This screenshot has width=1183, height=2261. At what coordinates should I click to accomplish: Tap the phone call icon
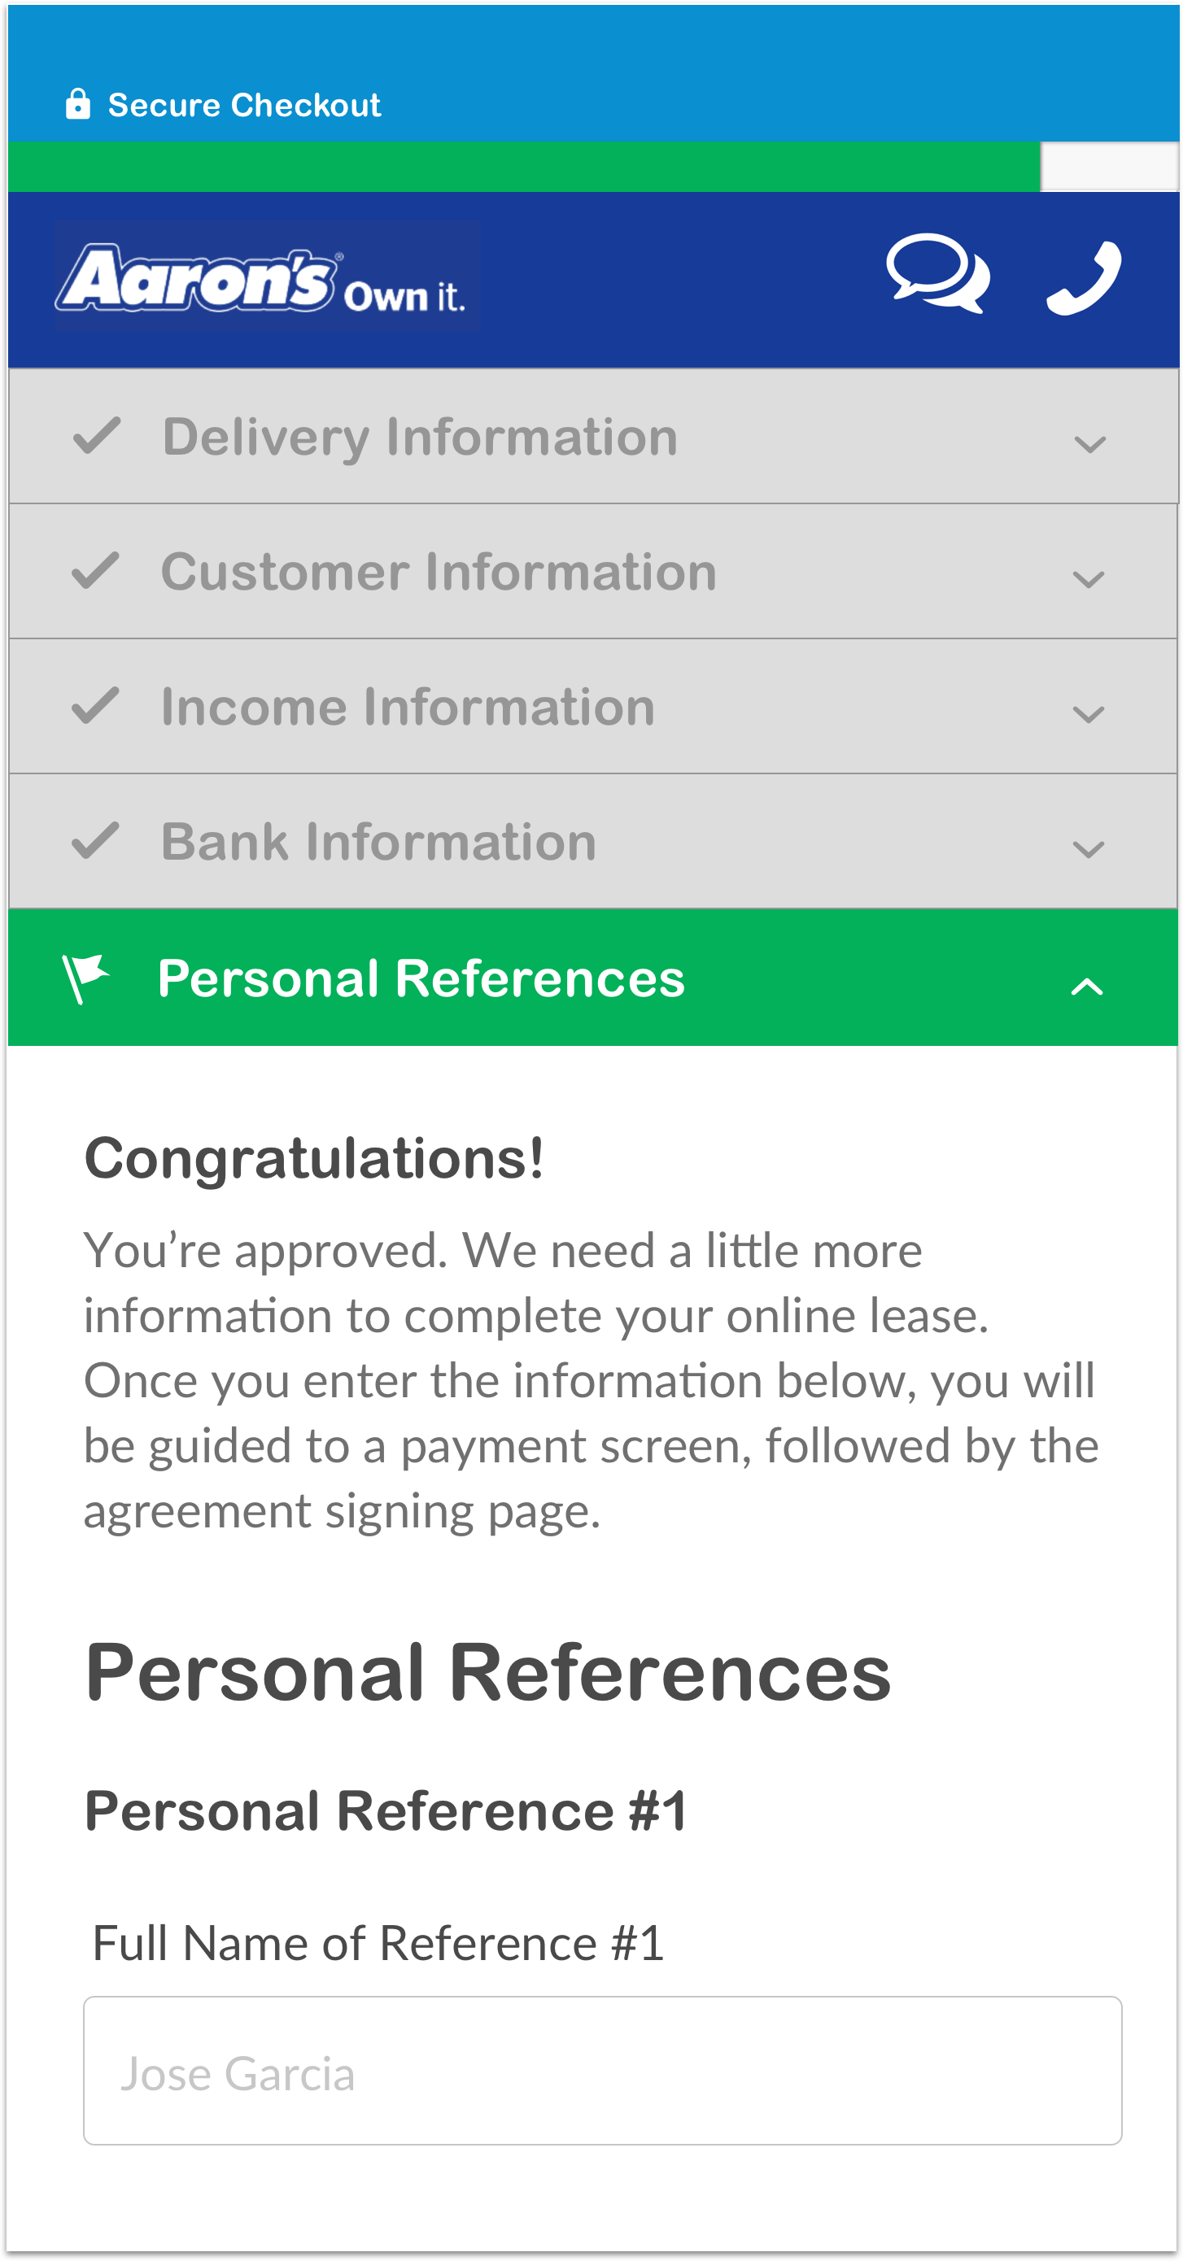pos(1084,277)
